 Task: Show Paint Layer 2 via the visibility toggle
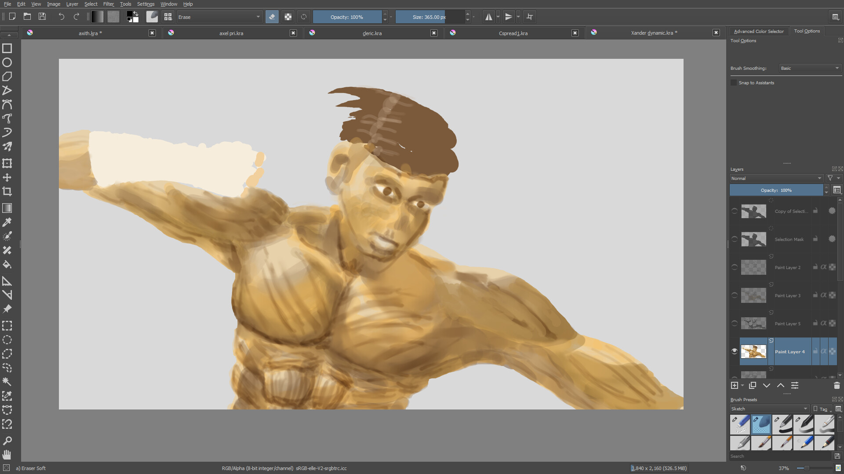coord(735,267)
